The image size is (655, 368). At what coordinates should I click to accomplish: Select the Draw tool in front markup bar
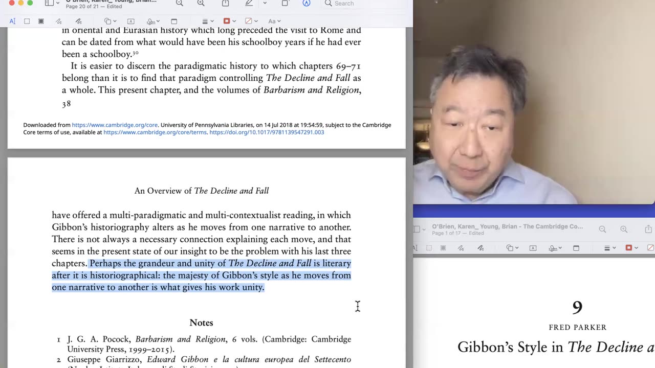(78, 21)
